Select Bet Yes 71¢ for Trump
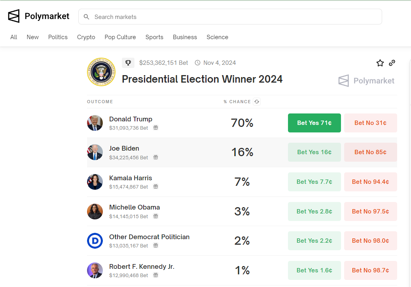Viewport: 411px width, 287px height. (314, 123)
